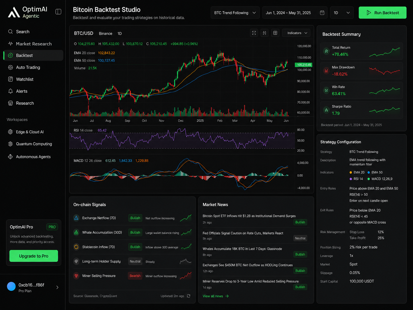Click the Long-term Holder Supply icon
This screenshot has width=413, height=310.
click(76, 261)
